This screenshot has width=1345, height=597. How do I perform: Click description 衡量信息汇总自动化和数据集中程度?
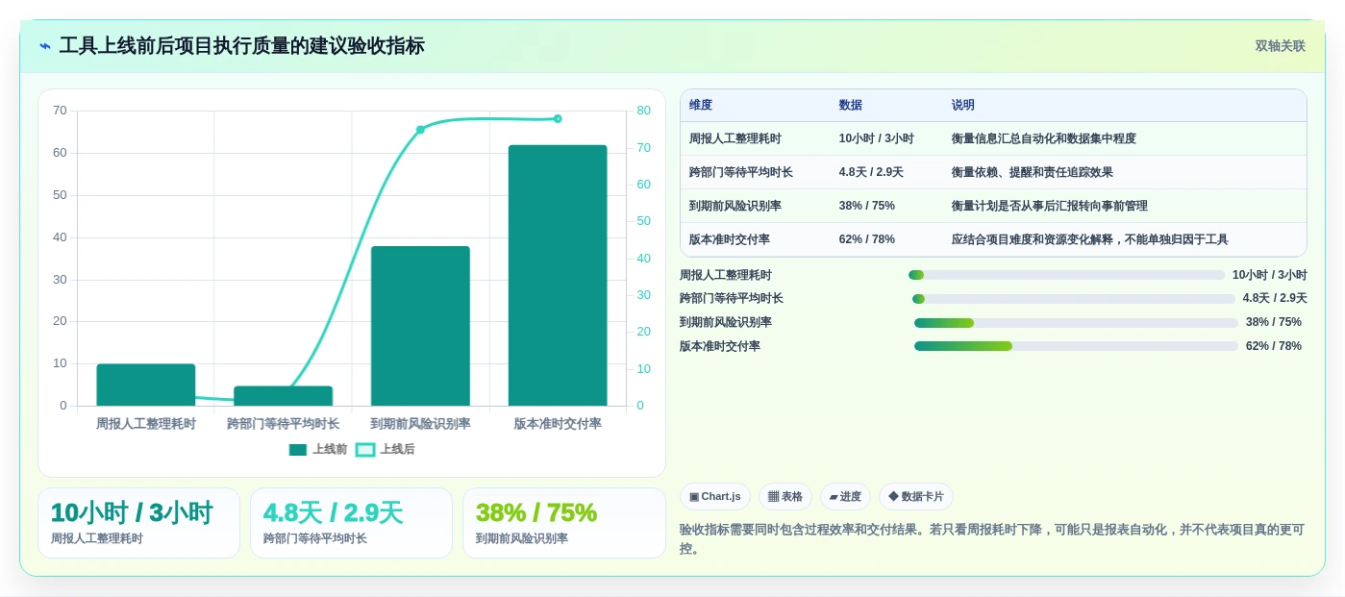(1044, 138)
